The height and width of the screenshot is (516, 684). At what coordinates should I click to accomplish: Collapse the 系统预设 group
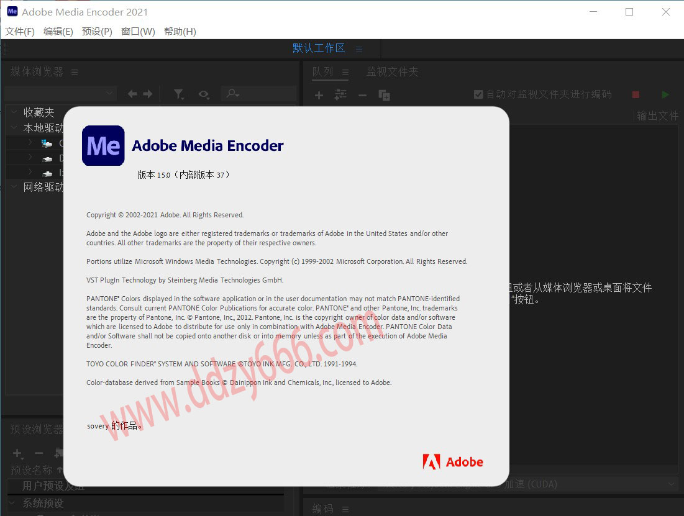click(12, 503)
